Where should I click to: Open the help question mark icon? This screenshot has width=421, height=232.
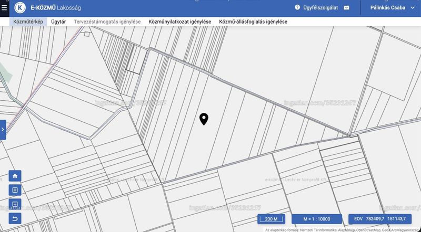pos(297,7)
